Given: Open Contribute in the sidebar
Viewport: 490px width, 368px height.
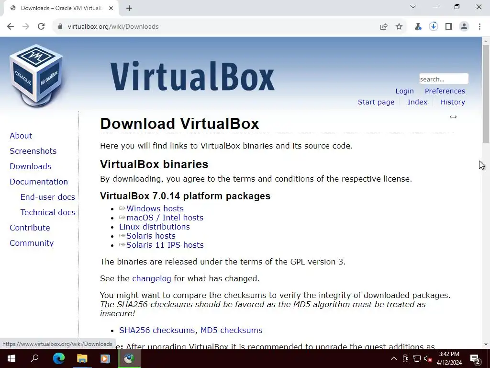Looking at the screenshot, I should [x=30, y=228].
